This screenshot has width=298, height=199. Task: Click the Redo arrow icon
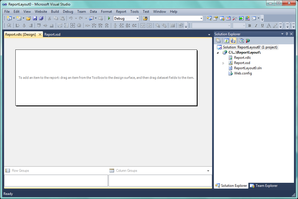click(x=81, y=18)
